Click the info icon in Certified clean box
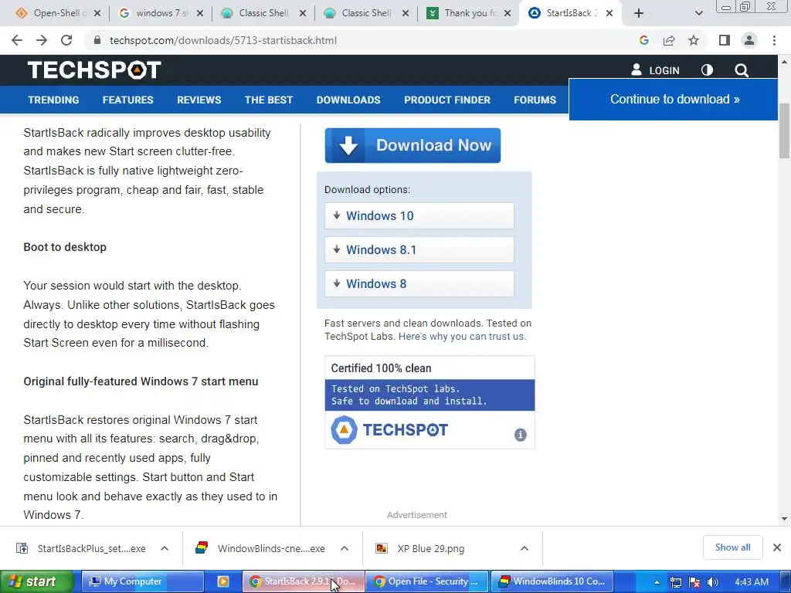Screen dimensions: 791x593 (x=520, y=435)
